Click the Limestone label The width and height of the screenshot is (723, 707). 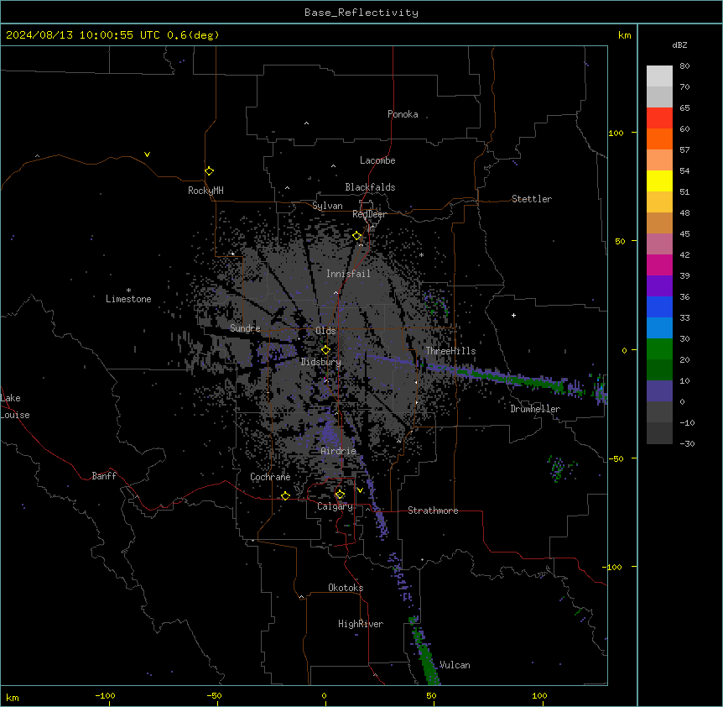pos(128,299)
